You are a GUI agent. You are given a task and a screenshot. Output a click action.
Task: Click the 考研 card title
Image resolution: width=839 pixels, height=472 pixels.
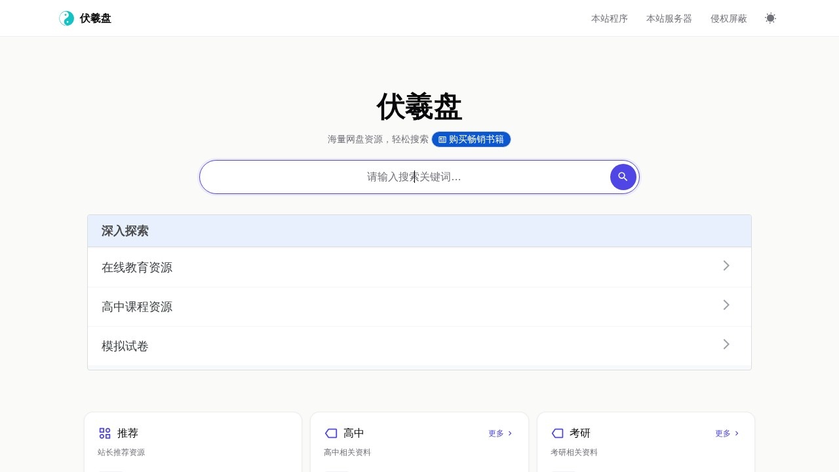click(x=580, y=433)
